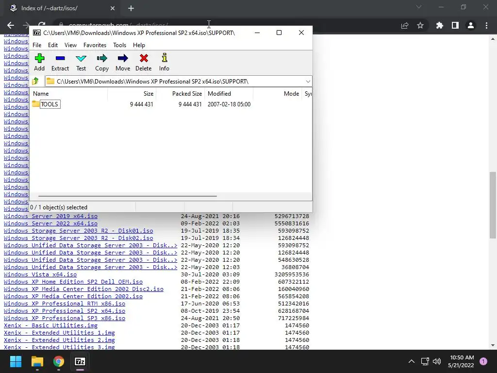Open Windows Storage Server 2003 R2 Disk02 link
Image resolution: width=497 pixels, height=373 pixels.
(78, 238)
